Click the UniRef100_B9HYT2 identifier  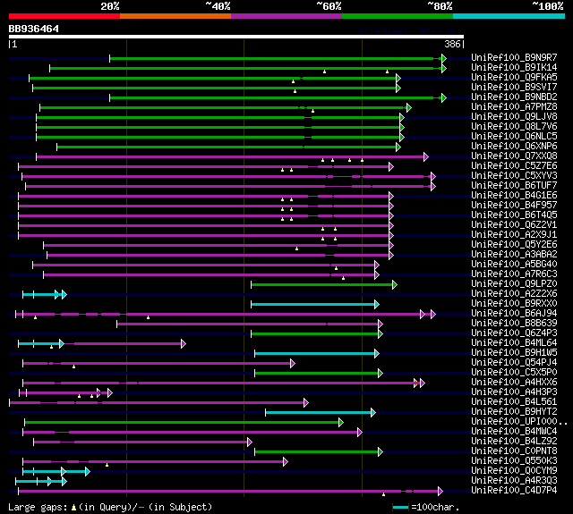[514, 412]
